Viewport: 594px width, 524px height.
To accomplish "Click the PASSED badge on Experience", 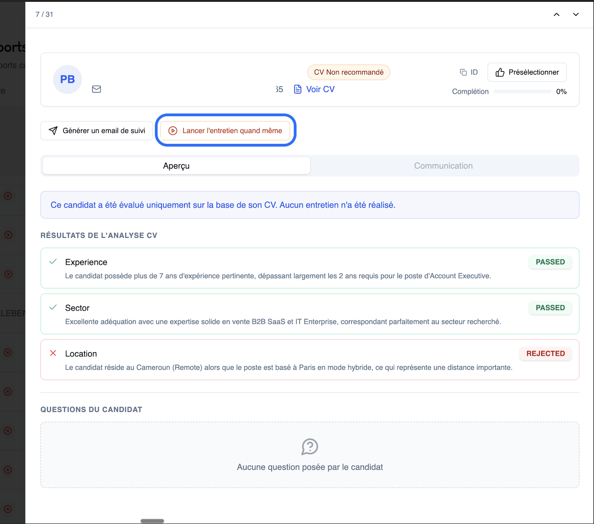I will click(x=550, y=262).
